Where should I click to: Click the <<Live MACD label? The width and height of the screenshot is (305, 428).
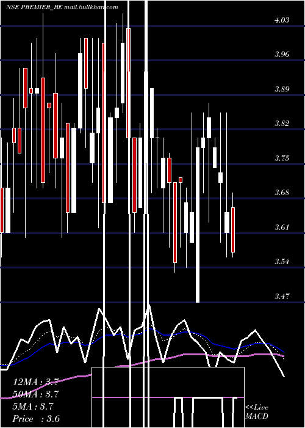[257, 412]
